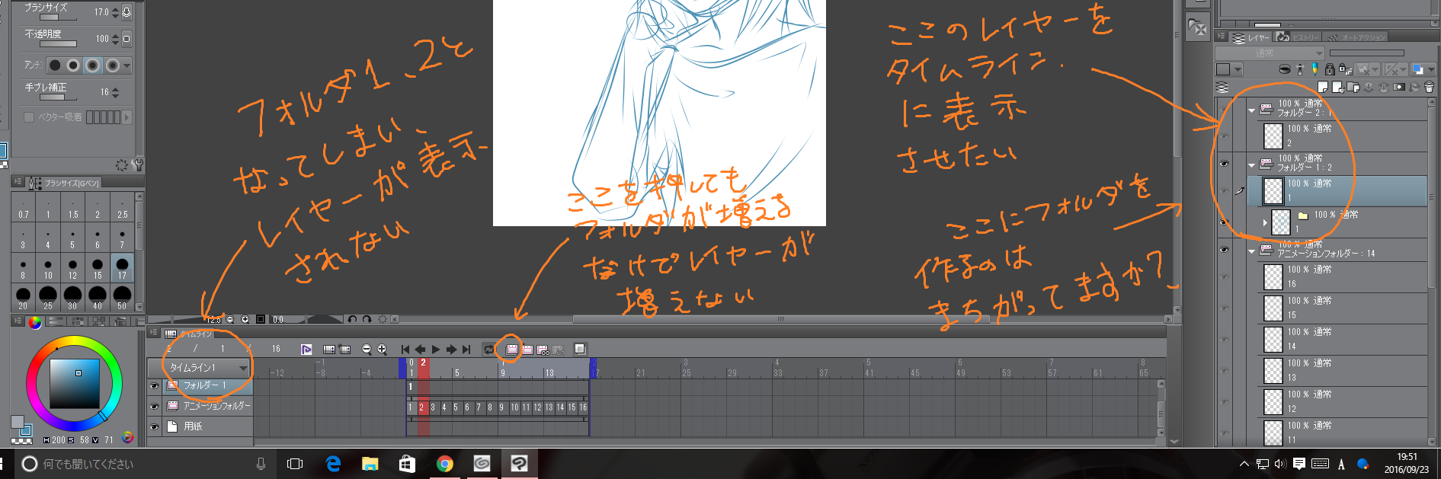Create a layer mask

(1399, 87)
